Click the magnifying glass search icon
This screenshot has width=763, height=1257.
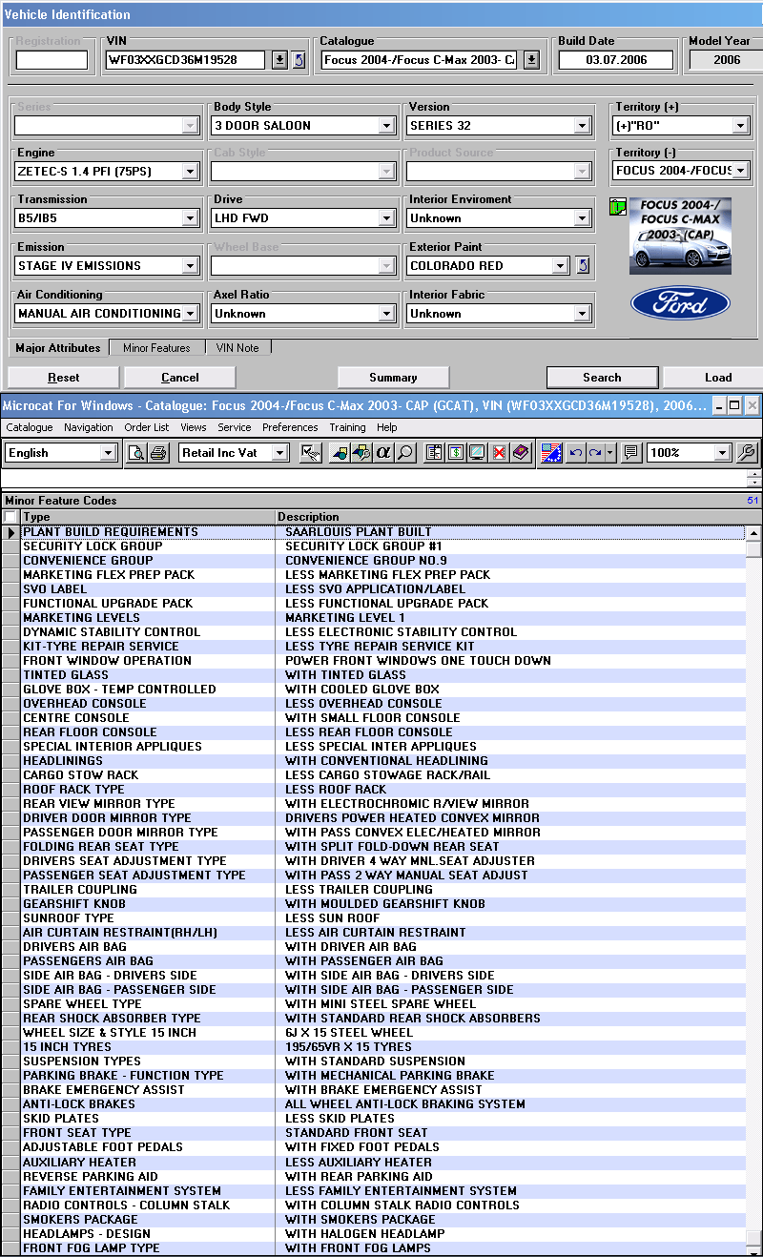[x=405, y=453]
